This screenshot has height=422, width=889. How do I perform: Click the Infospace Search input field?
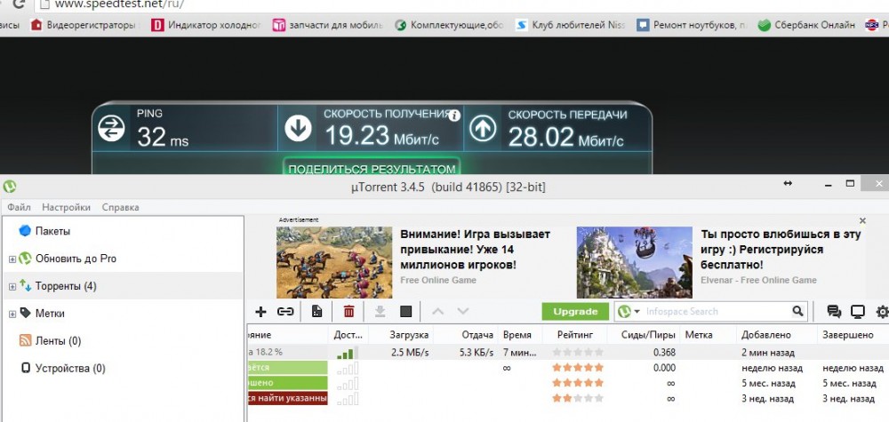[716, 312]
